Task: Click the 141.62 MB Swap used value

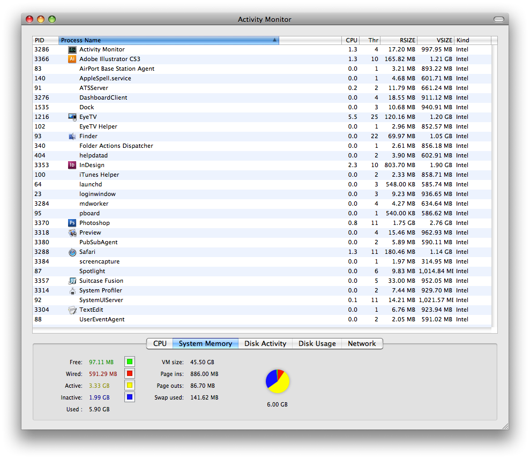Action: 204,397
